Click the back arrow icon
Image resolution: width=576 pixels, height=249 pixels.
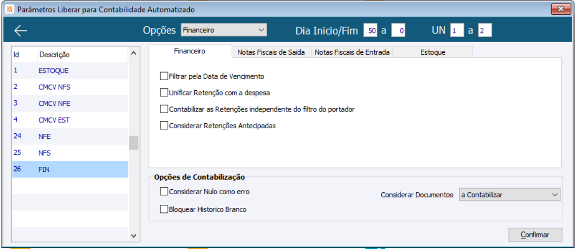20,31
